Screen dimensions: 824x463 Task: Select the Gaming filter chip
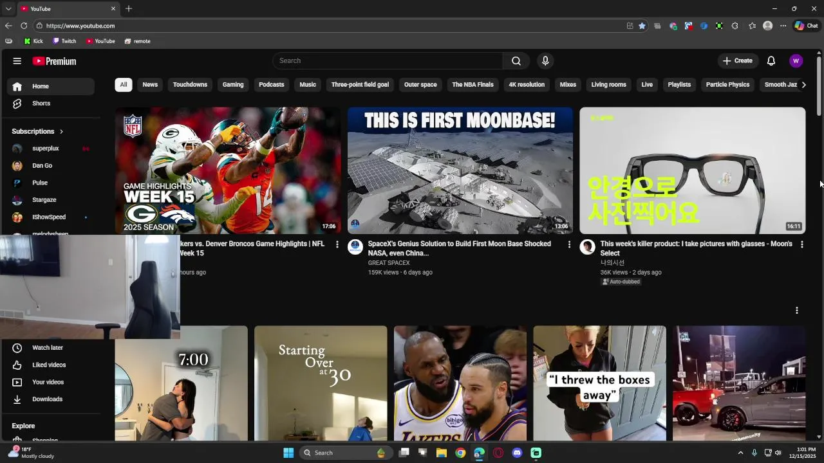[x=233, y=85]
